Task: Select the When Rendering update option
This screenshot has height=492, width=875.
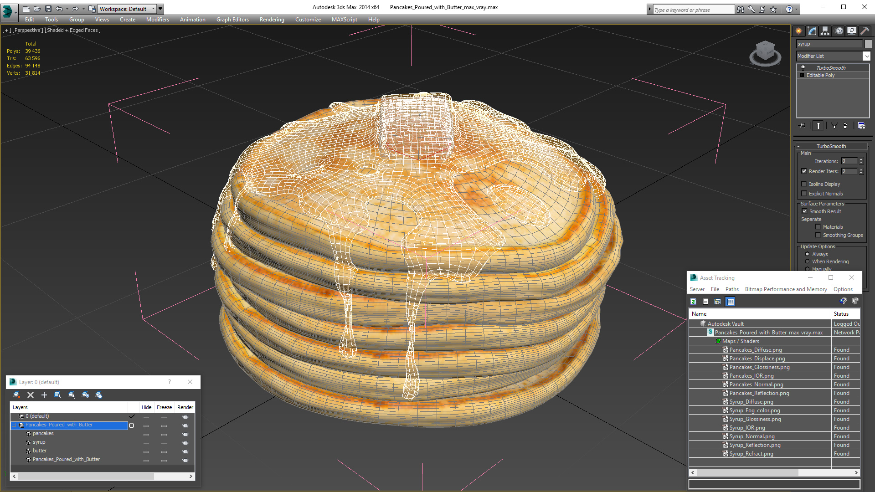Action: [x=808, y=261]
